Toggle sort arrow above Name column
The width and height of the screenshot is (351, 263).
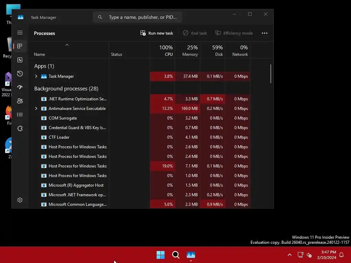pyautogui.click(x=67, y=45)
